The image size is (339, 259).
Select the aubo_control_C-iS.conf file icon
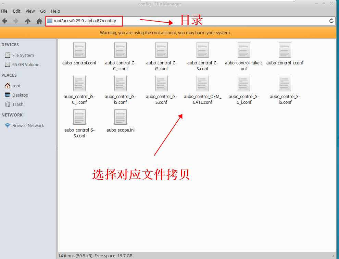tap(162, 50)
